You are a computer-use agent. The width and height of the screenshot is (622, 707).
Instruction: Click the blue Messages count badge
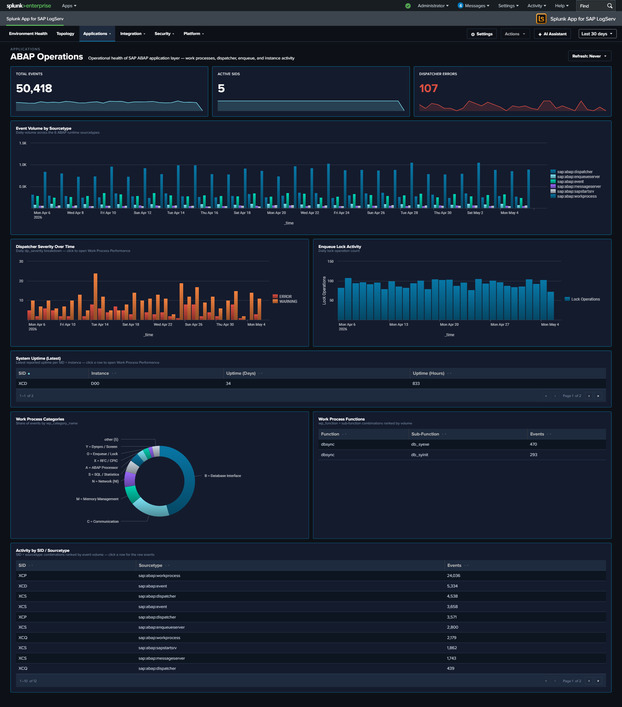tap(460, 6)
